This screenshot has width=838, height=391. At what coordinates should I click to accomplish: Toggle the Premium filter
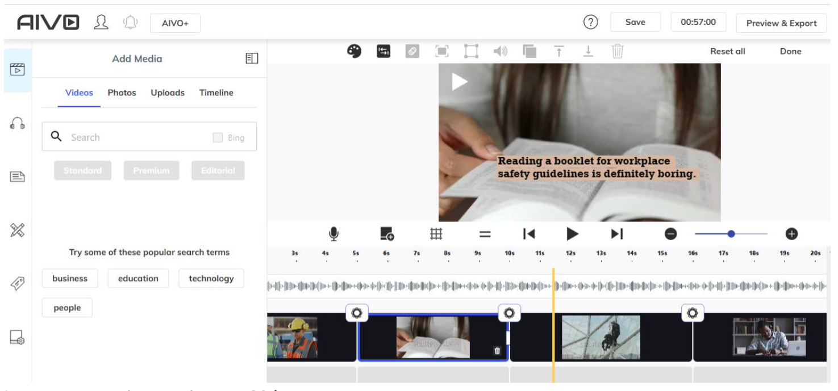point(151,171)
